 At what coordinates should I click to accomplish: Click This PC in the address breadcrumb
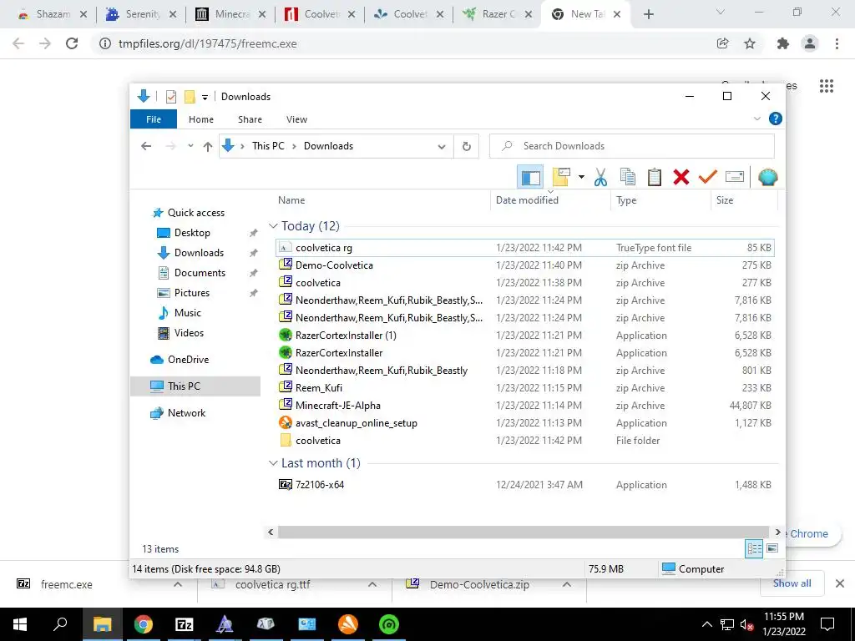268,146
